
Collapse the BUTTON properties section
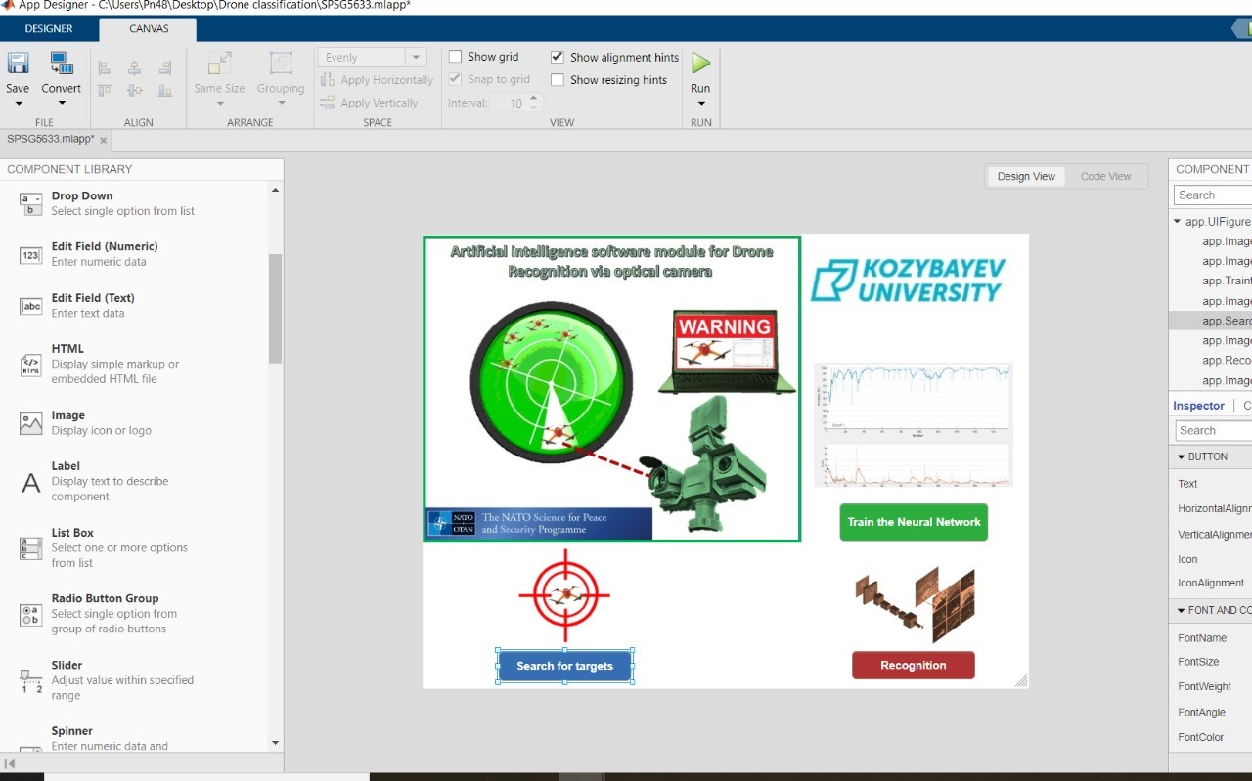pyautogui.click(x=1180, y=457)
